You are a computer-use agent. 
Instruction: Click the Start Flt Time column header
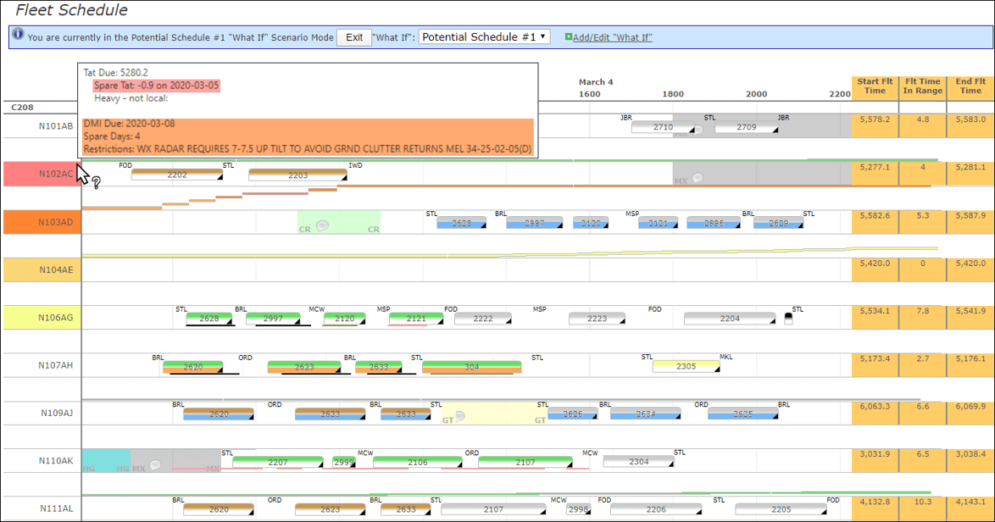click(x=875, y=85)
